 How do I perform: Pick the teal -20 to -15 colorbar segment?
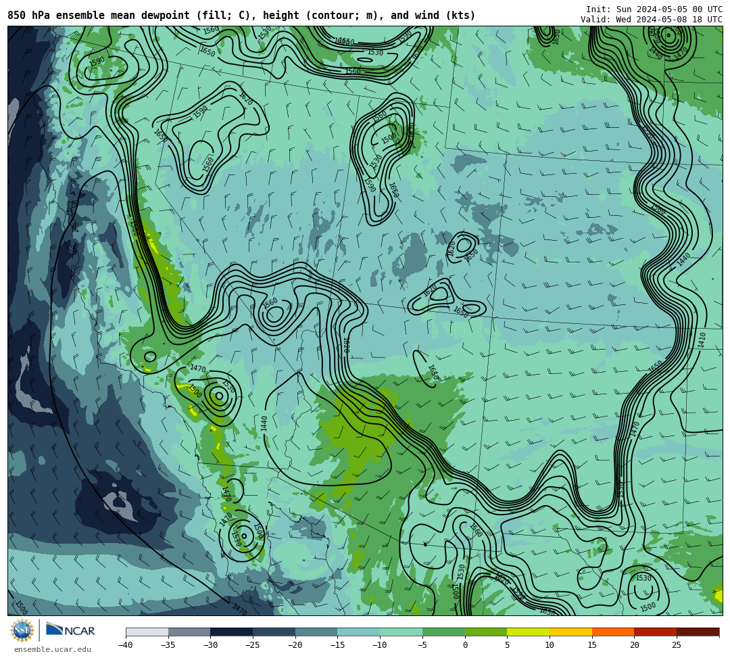click(316, 632)
